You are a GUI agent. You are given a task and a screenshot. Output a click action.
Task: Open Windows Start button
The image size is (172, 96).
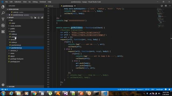pyautogui.click(x=3, y=93)
